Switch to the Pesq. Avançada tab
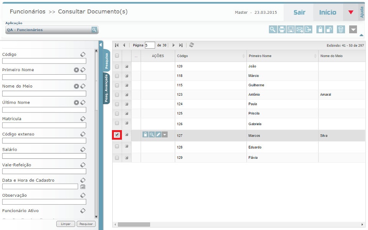 coord(107,88)
